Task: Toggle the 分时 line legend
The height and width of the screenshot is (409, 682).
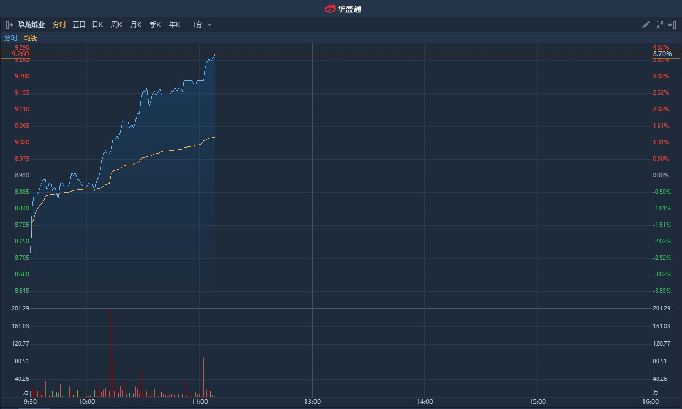Action: pos(11,38)
